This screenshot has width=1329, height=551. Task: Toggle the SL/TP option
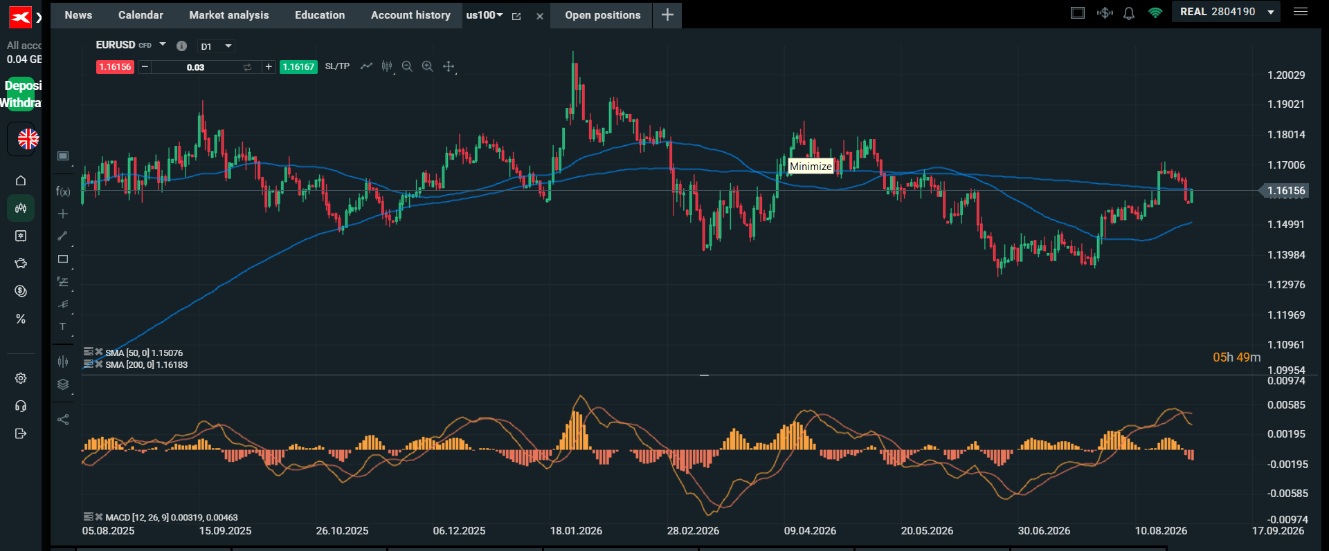pos(337,66)
